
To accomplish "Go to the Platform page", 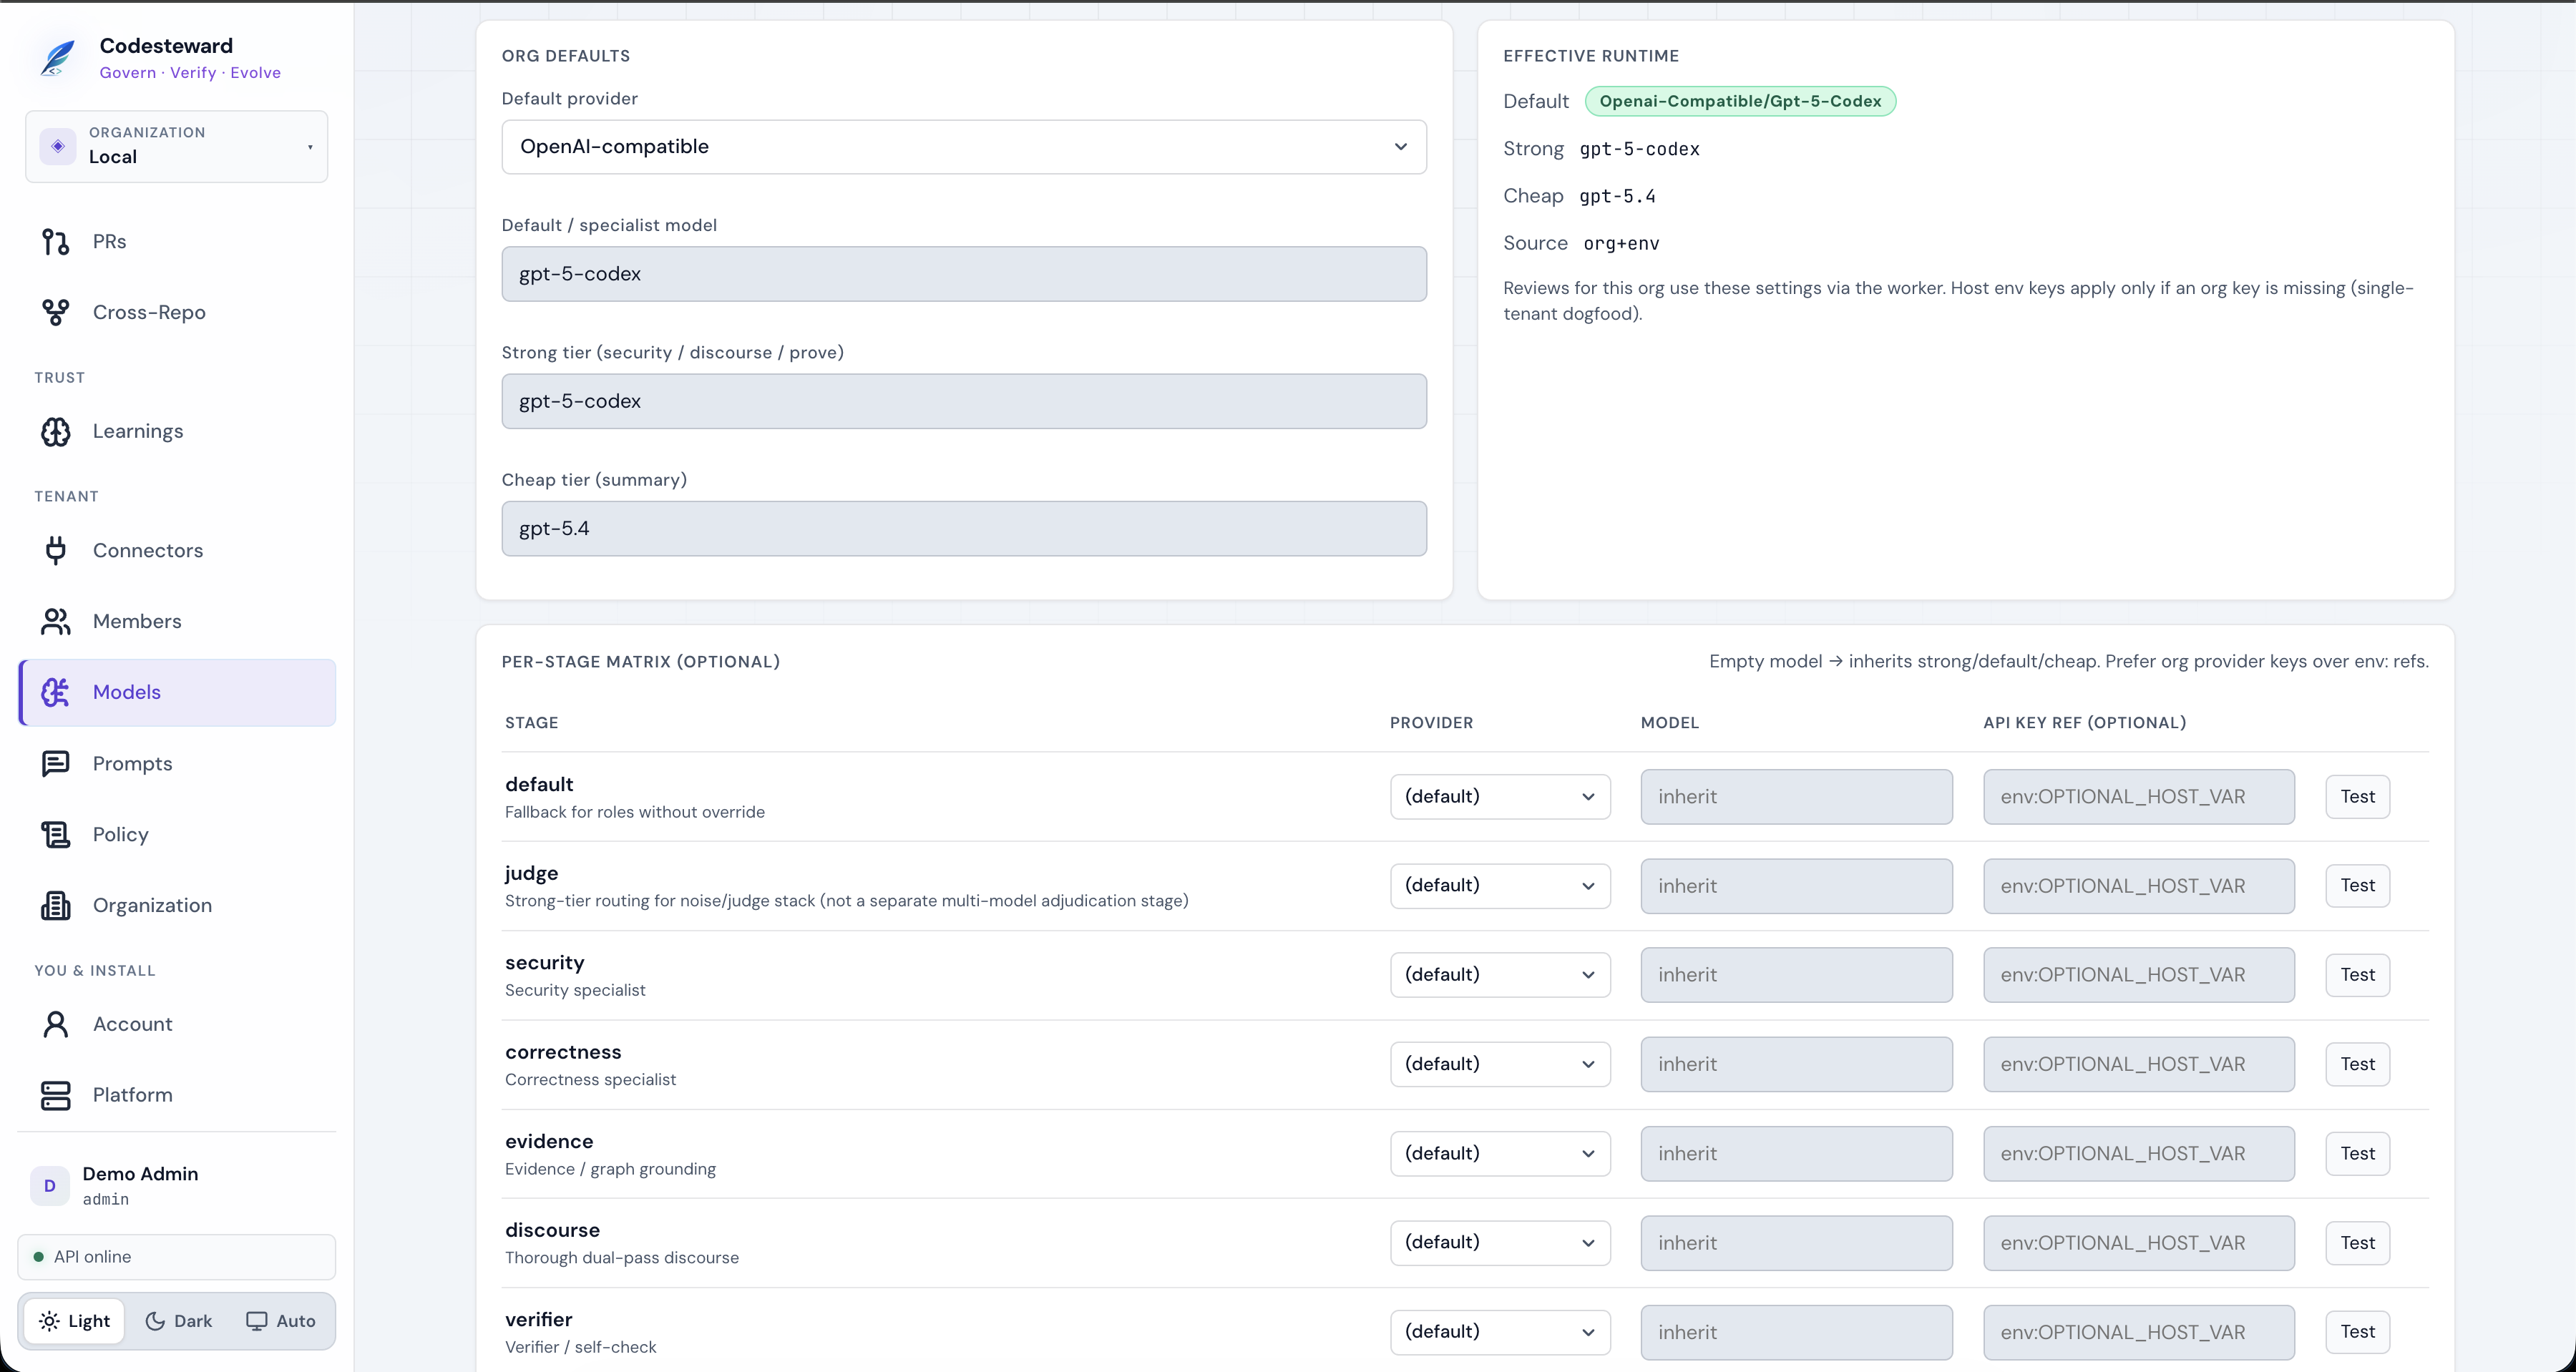I will [x=177, y=1095].
